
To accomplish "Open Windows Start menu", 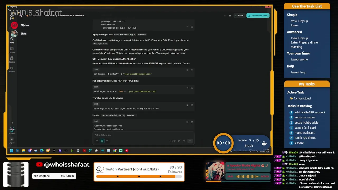I will click(11, 151).
